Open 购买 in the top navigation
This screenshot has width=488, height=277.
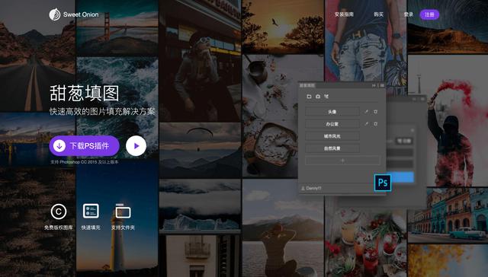[379, 14]
